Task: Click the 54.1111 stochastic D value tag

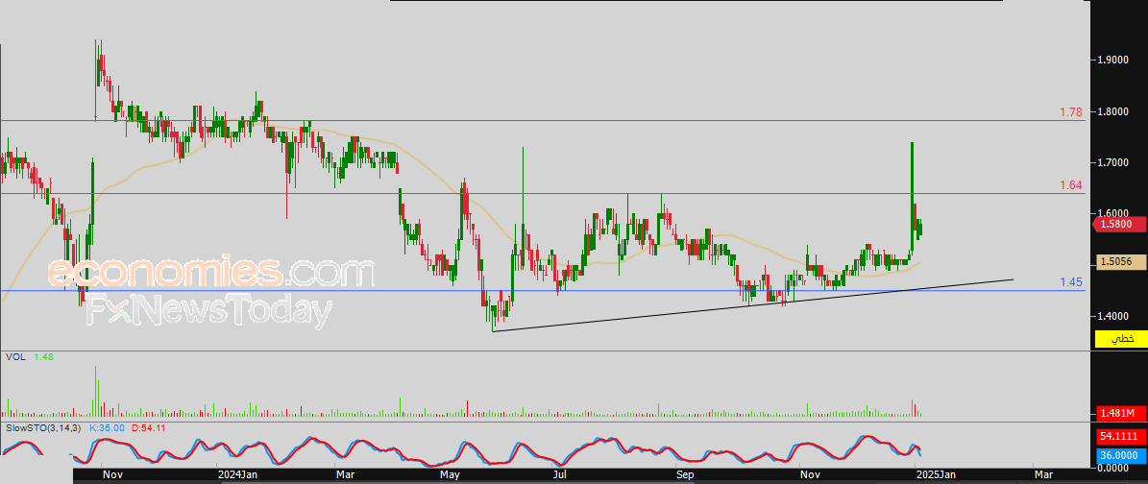Action: coord(1120,436)
